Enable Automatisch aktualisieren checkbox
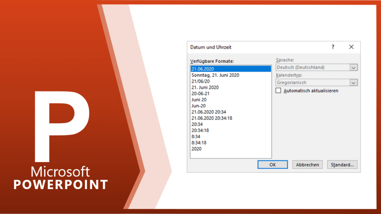This screenshot has width=381, height=214. point(278,90)
